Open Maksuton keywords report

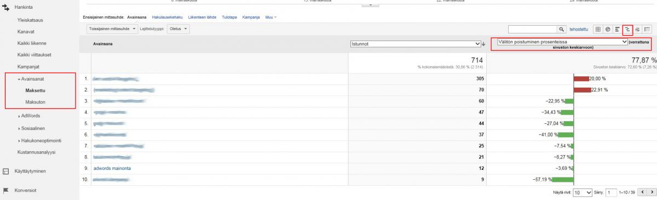pos(35,102)
